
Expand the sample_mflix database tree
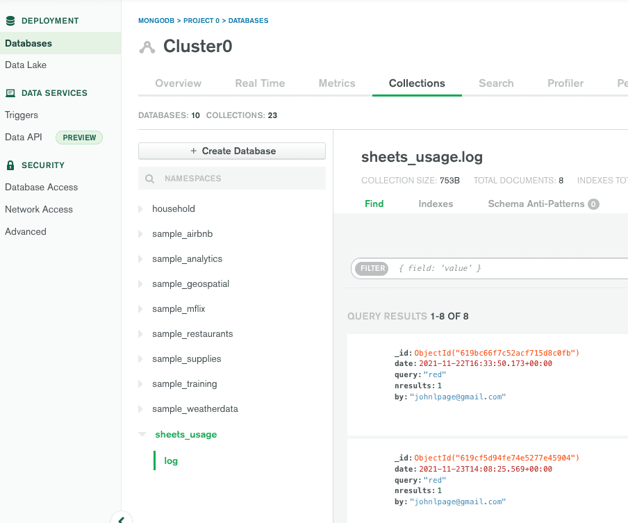point(141,309)
